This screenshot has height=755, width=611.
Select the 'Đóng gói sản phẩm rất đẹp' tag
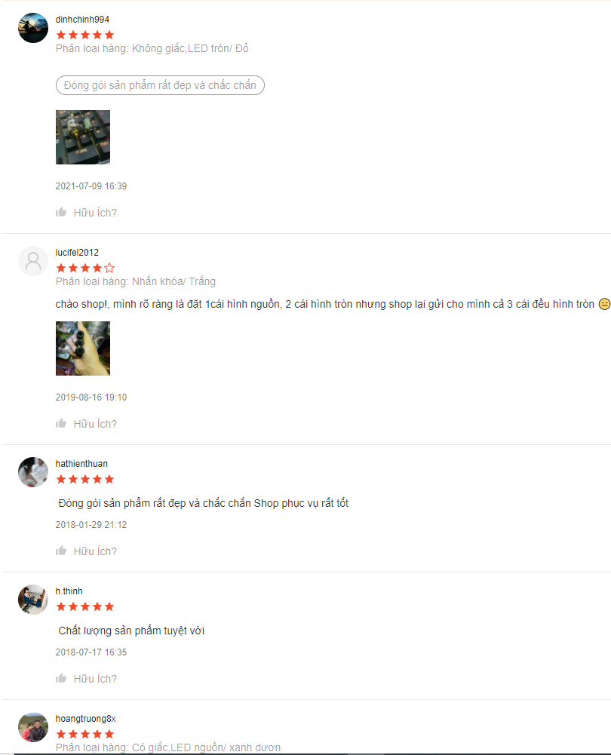[160, 85]
